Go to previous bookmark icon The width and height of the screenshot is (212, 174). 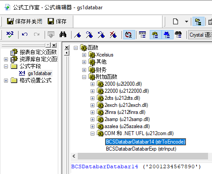pyautogui.click(x=101, y=34)
